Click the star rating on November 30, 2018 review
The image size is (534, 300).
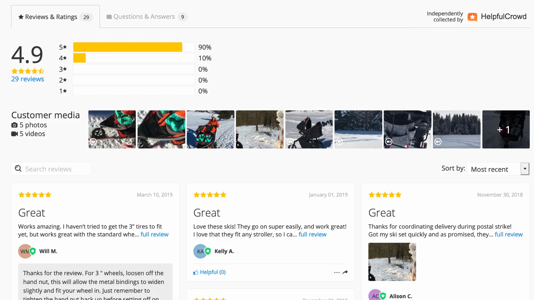point(385,195)
